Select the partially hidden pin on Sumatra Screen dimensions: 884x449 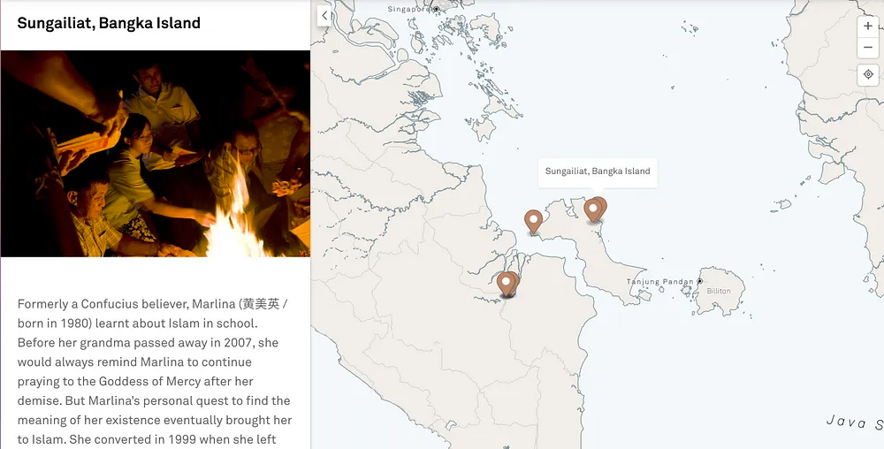click(x=514, y=279)
